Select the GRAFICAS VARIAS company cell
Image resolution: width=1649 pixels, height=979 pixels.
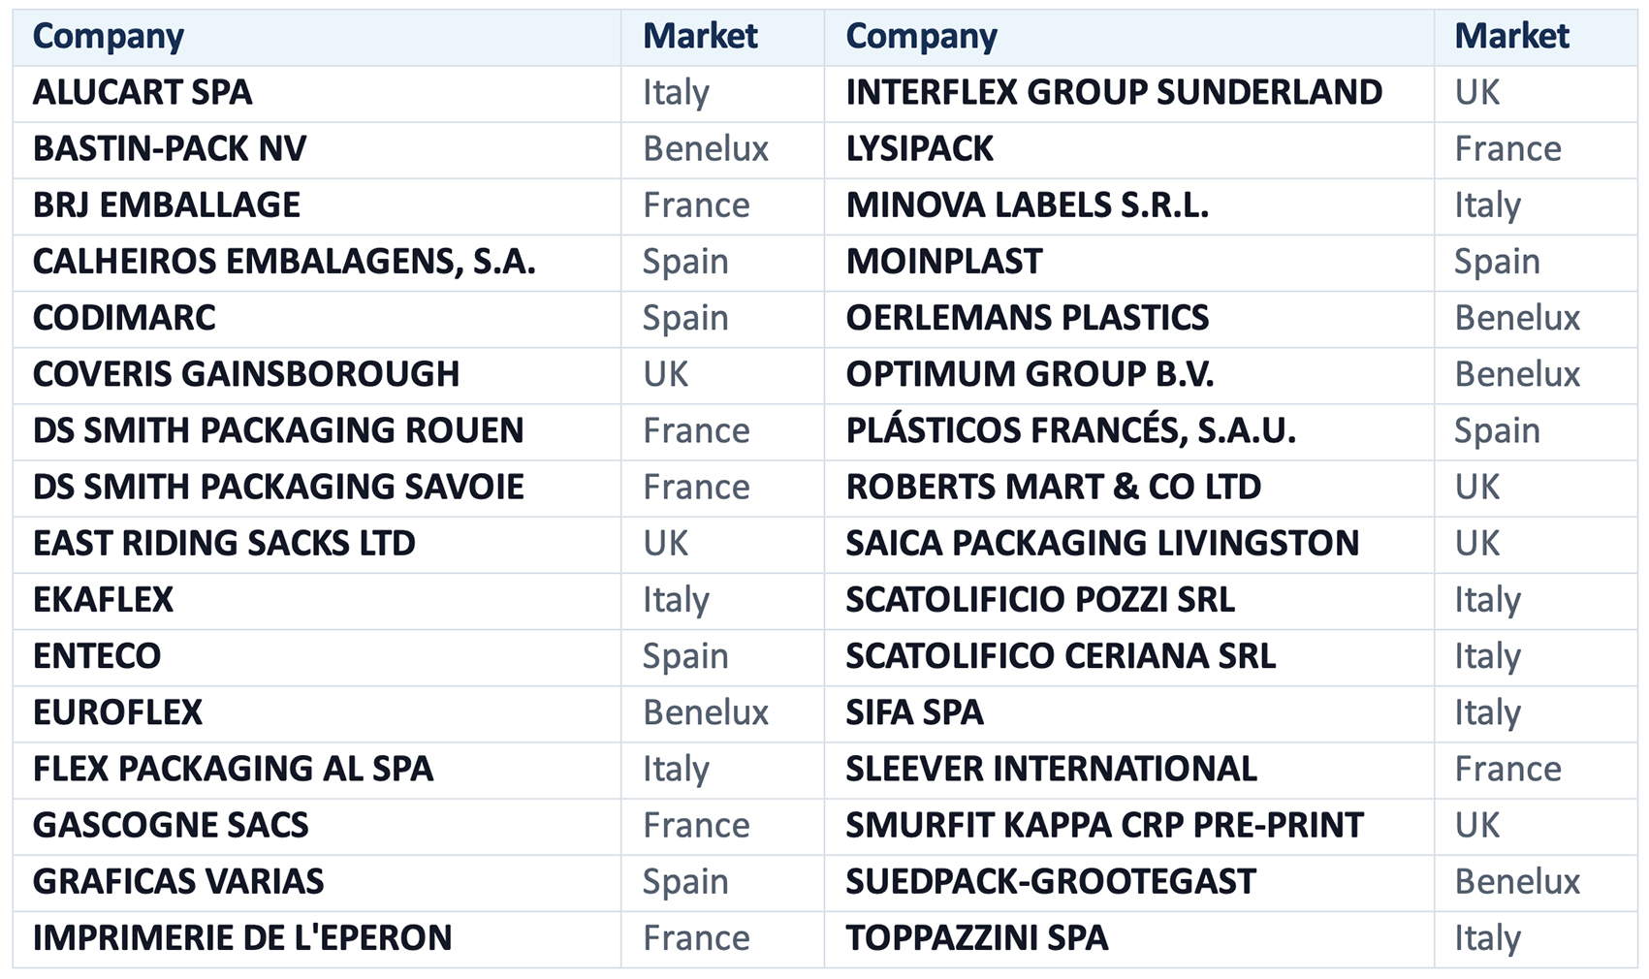coord(317,882)
